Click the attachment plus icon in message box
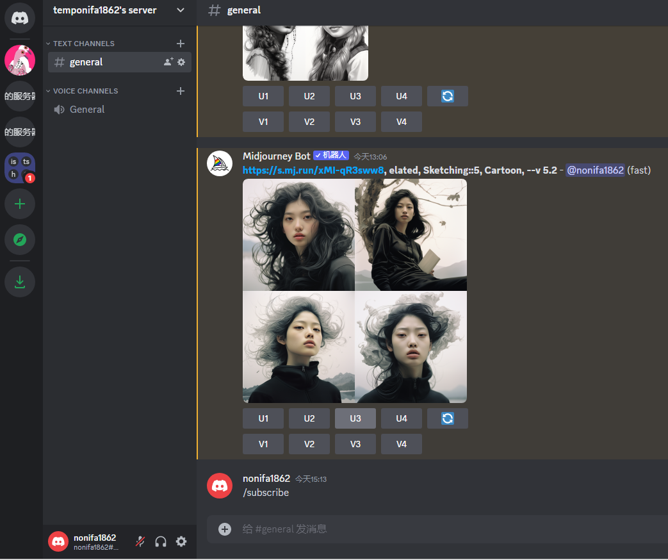The width and height of the screenshot is (668, 560). (224, 529)
